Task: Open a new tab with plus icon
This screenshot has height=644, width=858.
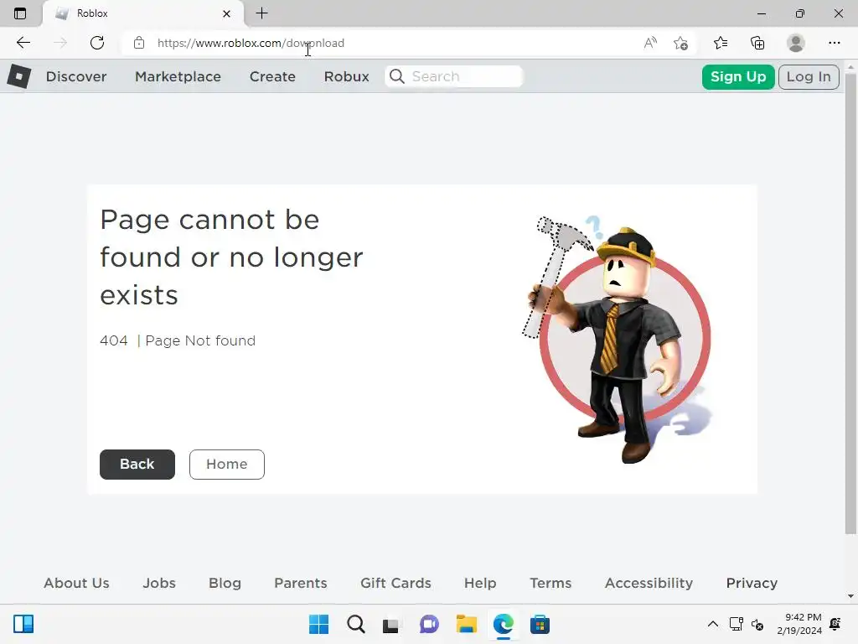Action: click(x=261, y=13)
